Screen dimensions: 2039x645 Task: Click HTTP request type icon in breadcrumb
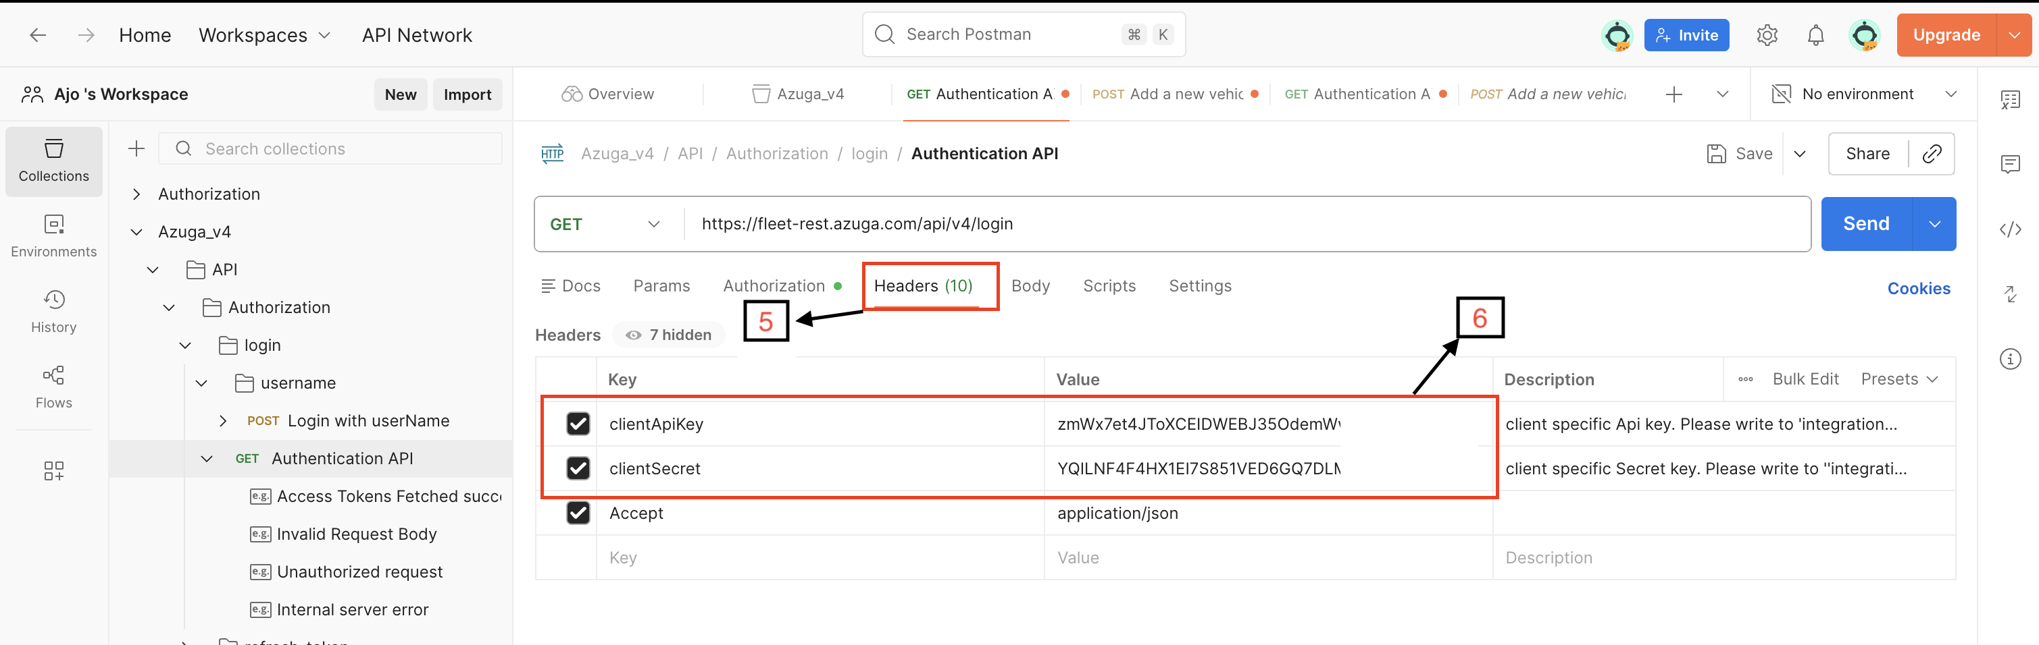pyautogui.click(x=552, y=153)
